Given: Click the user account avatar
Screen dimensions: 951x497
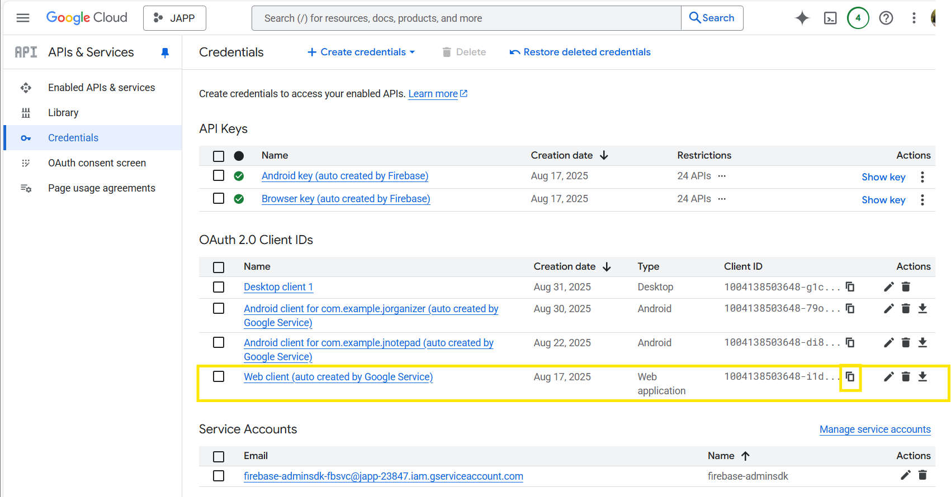Looking at the screenshot, I should coord(933,18).
